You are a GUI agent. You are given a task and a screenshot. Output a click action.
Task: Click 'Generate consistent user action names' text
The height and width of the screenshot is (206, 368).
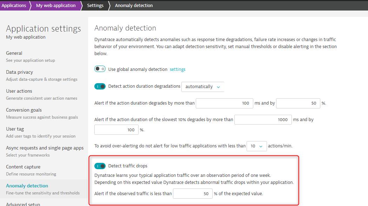(41, 98)
